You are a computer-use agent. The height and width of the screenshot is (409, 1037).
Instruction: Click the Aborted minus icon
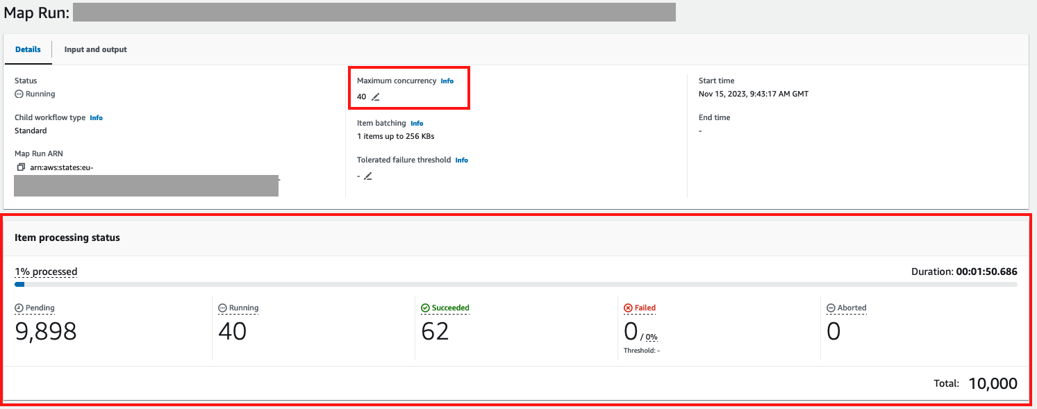pyautogui.click(x=831, y=308)
